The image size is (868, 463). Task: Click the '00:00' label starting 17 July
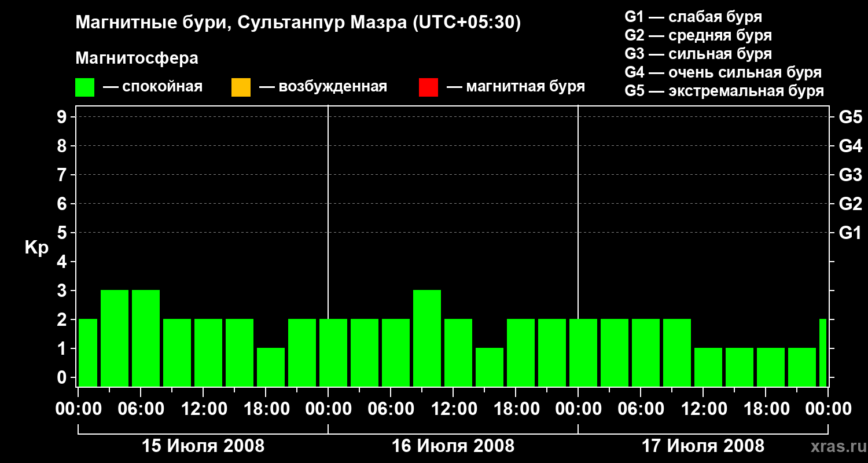coord(578,409)
